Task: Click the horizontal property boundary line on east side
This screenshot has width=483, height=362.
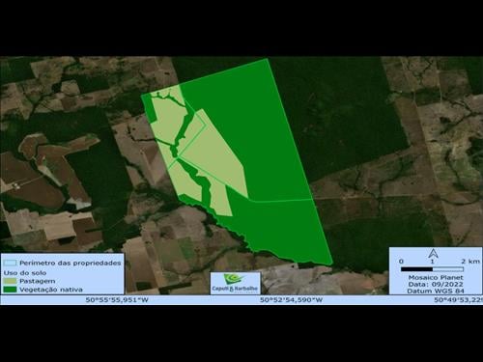Action: coord(282,200)
